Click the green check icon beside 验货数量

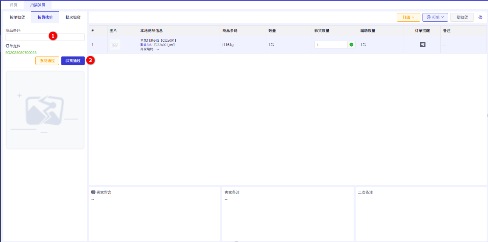pyautogui.click(x=351, y=45)
